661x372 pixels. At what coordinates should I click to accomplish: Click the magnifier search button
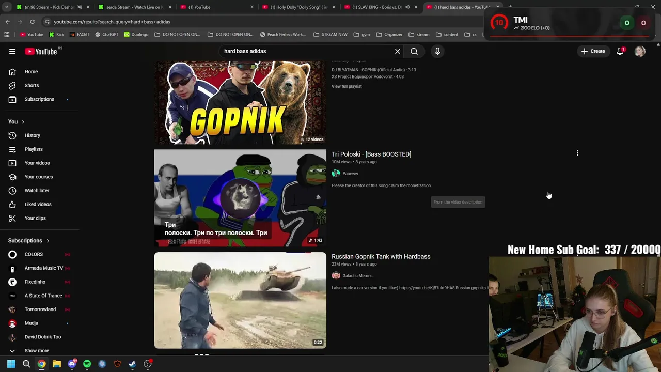414,51
